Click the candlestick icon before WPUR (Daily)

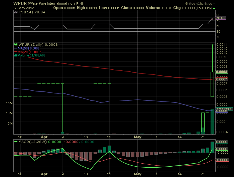(16, 44)
